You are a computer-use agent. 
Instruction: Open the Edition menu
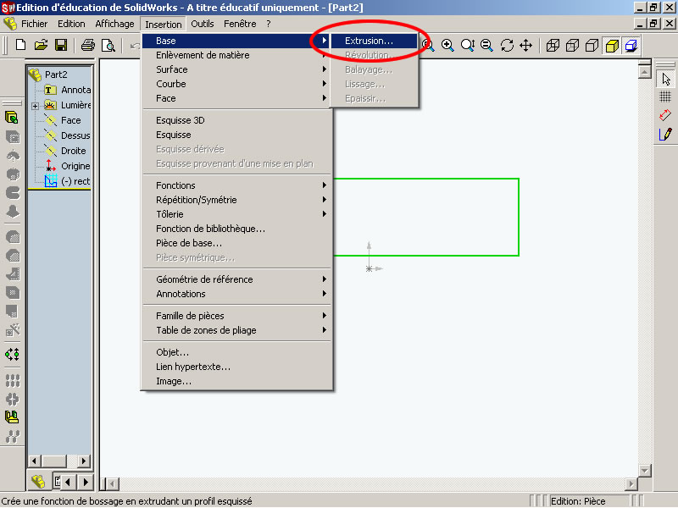tap(71, 24)
